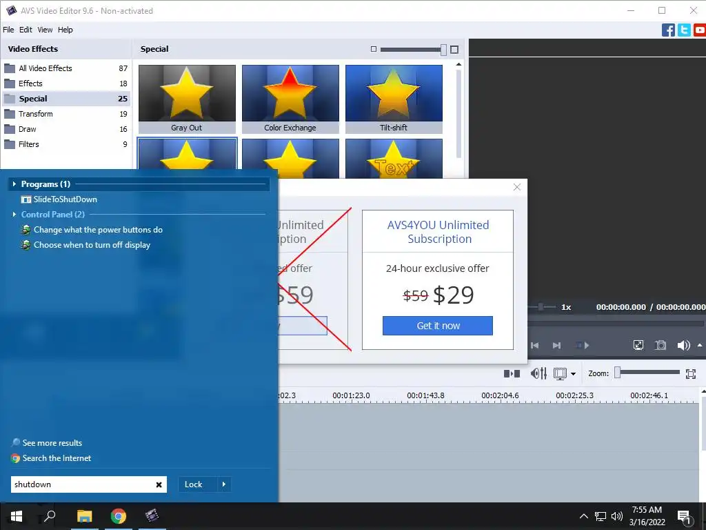The image size is (706, 530).
Task: Click the system volume tray icon
Action: coord(617,516)
